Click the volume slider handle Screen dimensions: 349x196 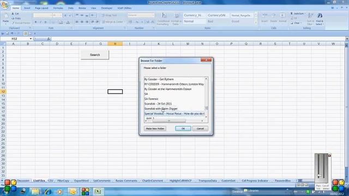coord(320,176)
